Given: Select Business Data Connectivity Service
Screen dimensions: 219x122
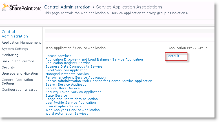Looking at the screenshot, I should coord(74,66).
